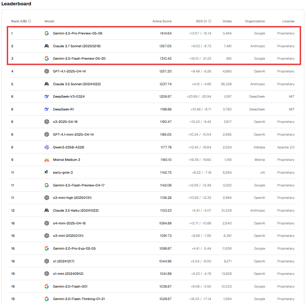Click OpenAI logo of o1 (20241217)
Image resolution: width=305 pixels, height=305 pixels.
coord(47,261)
